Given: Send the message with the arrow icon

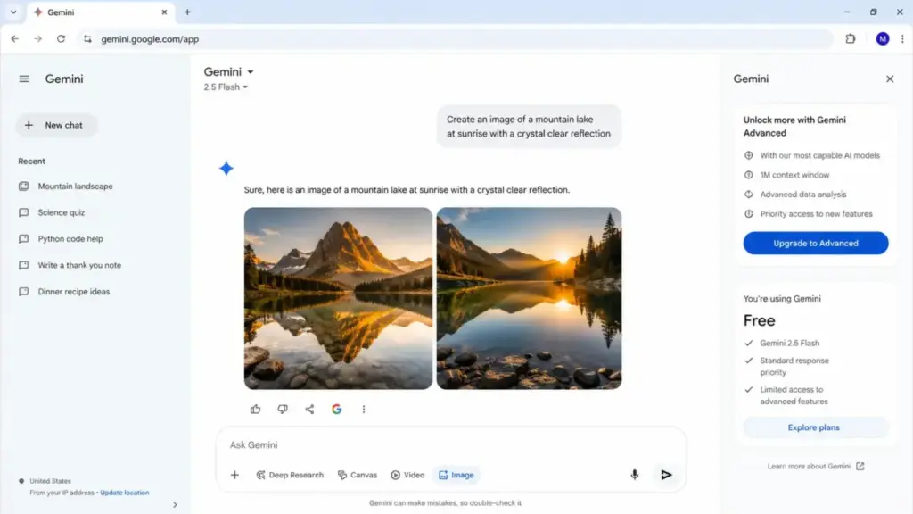Looking at the screenshot, I should 667,475.
